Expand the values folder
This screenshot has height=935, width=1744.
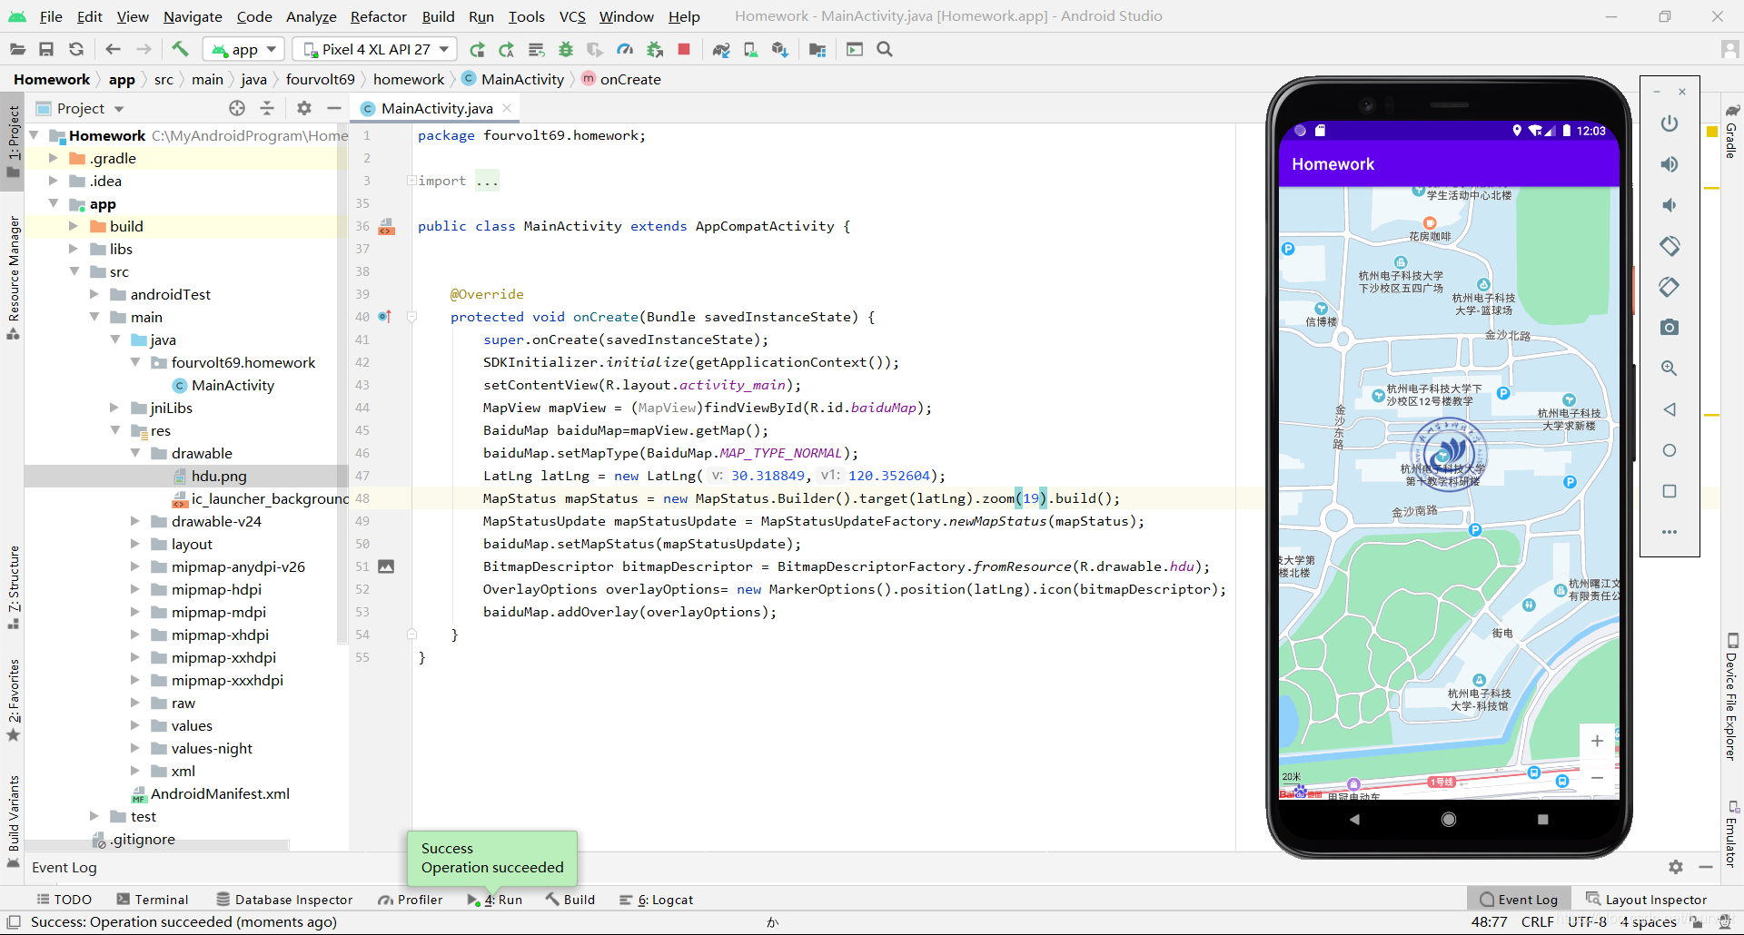pos(135,725)
